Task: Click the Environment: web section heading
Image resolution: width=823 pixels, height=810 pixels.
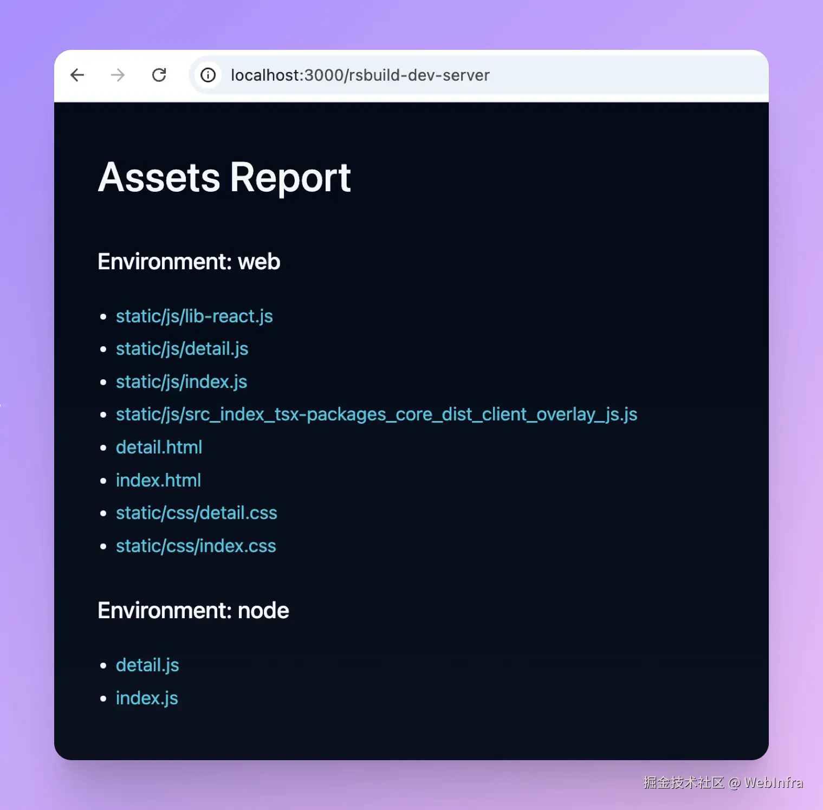Action: click(x=189, y=262)
